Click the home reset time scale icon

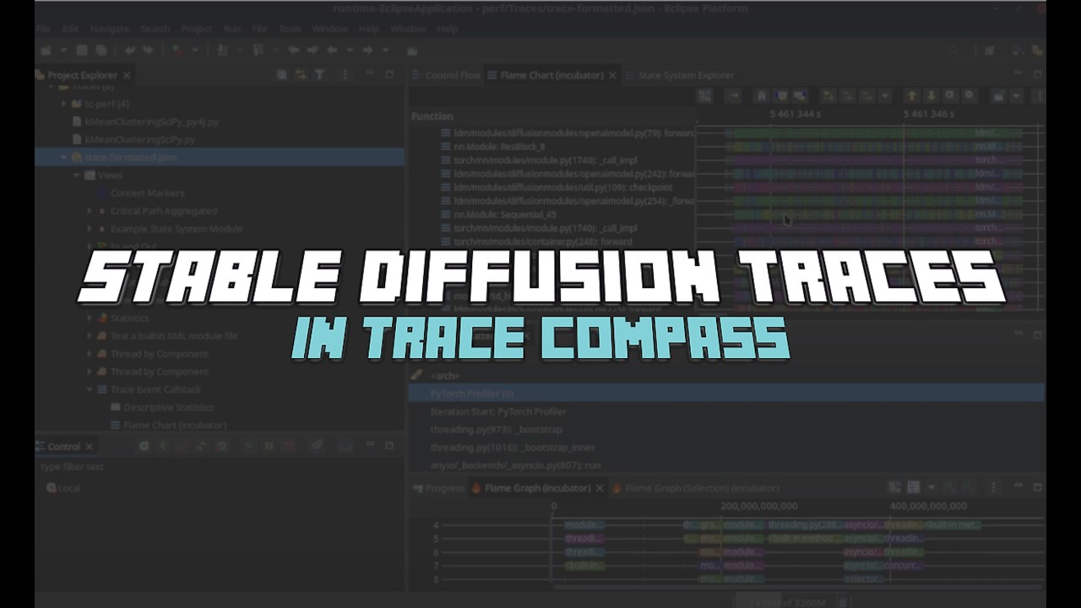[762, 96]
